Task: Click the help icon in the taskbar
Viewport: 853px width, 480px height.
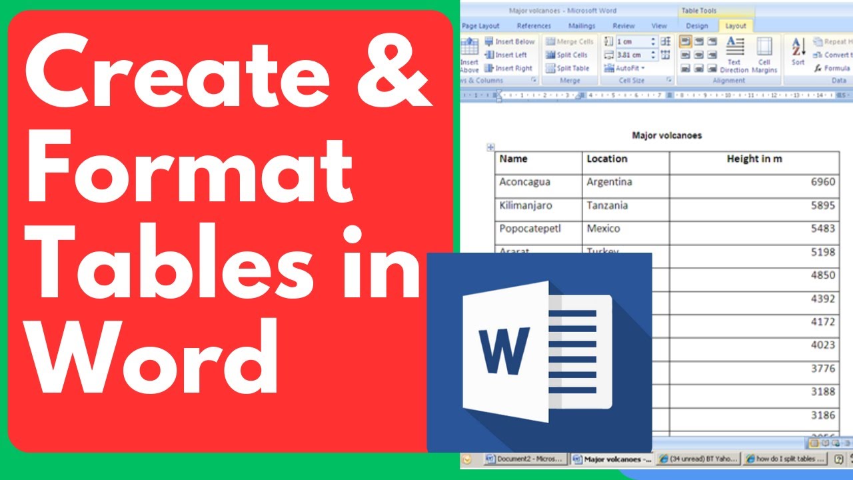Action: pos(838,459)
